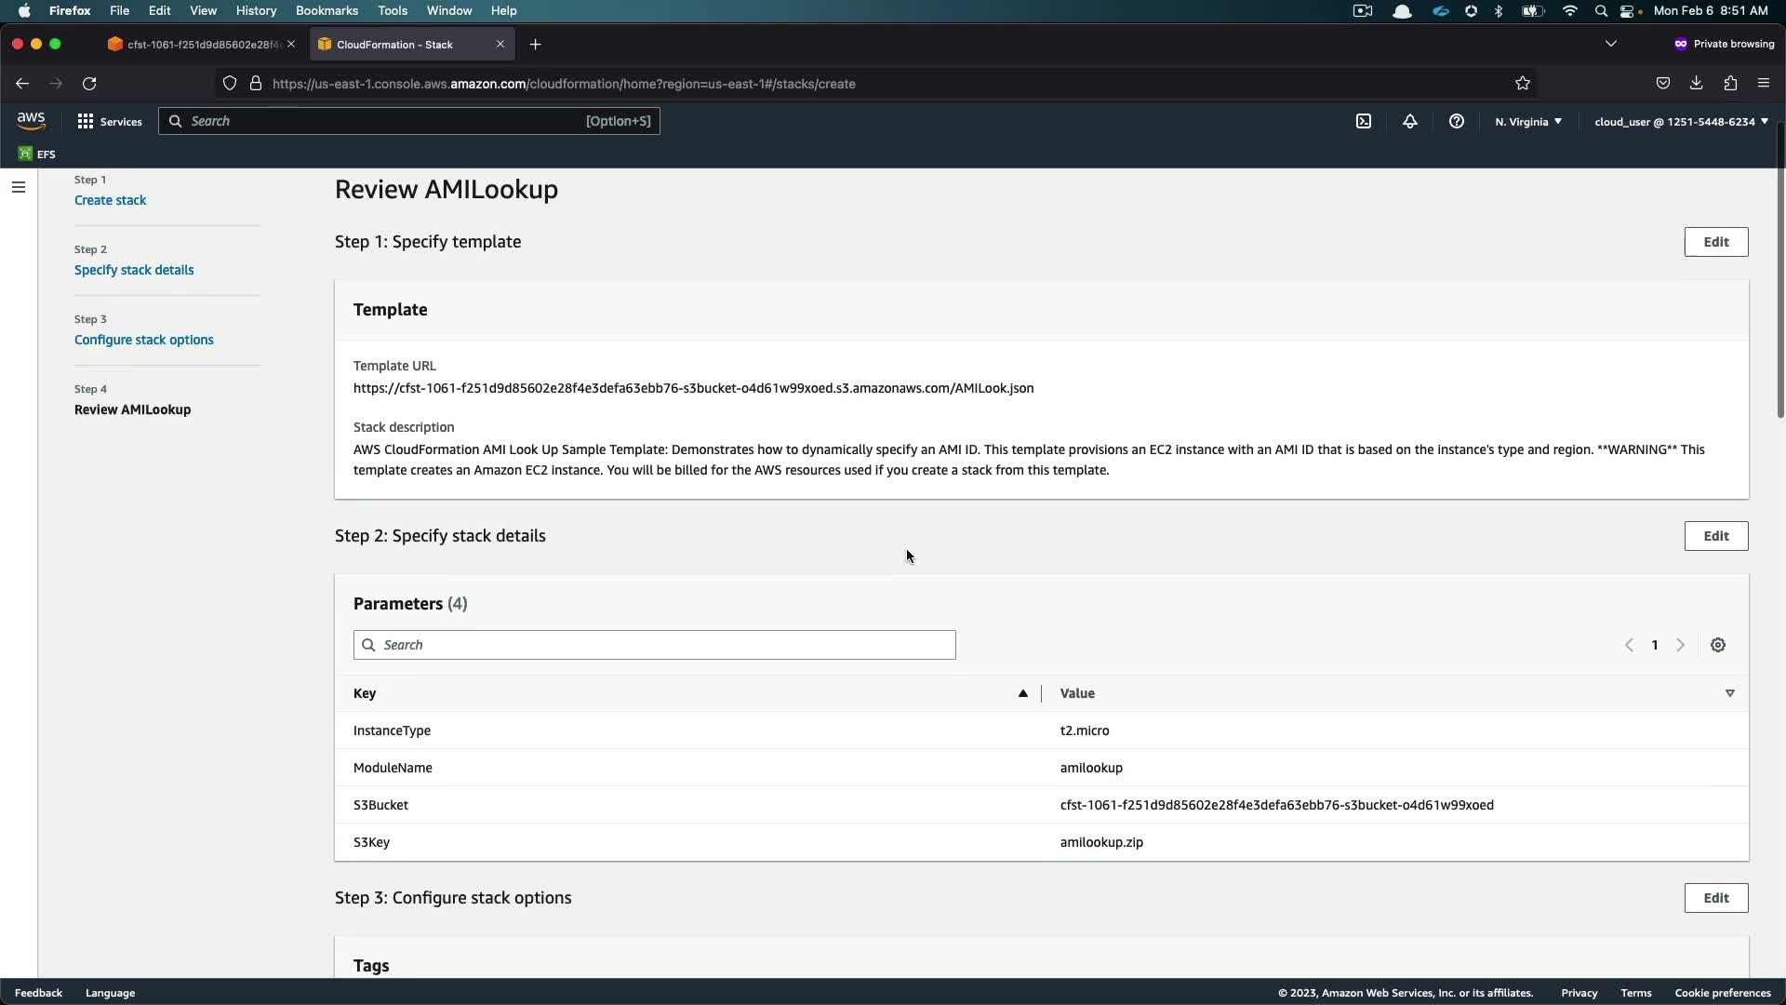
Task: Expand the N. Virginia region dropdown
Action: pos(1528,121)
